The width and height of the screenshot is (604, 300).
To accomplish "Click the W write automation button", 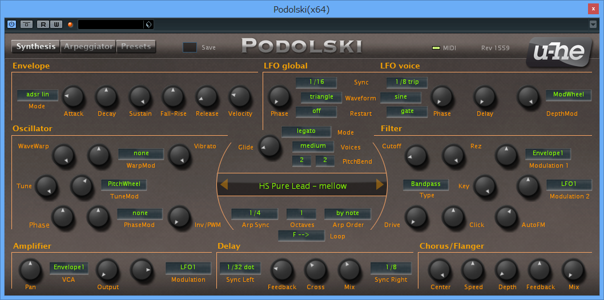I will [57, 25].
